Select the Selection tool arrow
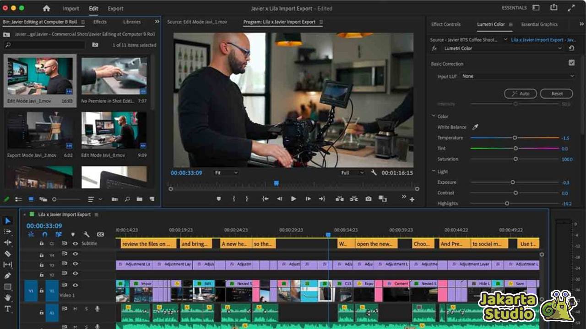 pyautogui.click(x=7, y=221)
